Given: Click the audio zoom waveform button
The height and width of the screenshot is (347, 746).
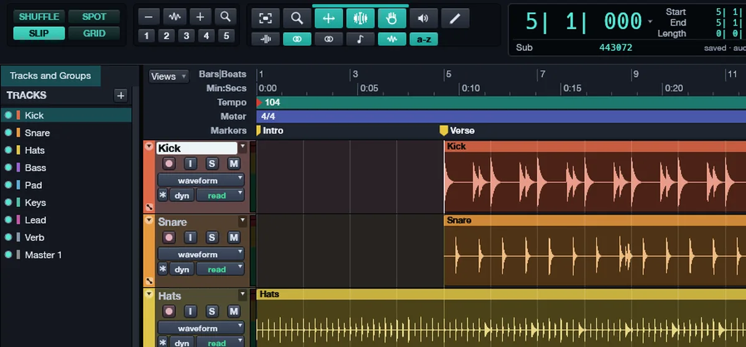Looking at the screenshot, I should click(x=174, y=17).
